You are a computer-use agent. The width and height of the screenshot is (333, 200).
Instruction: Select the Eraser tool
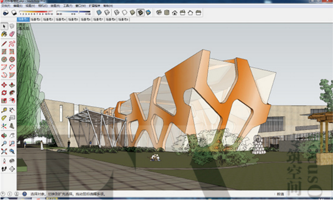[12, 34]
